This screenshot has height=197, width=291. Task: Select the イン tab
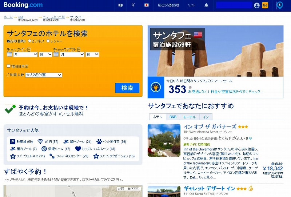(x=206, y=117)
